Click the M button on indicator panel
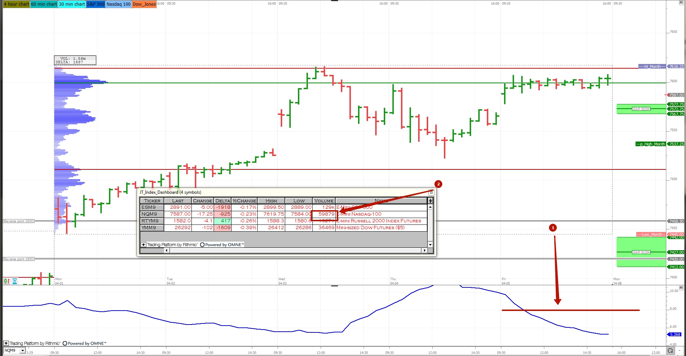 [x=681, y=288]
